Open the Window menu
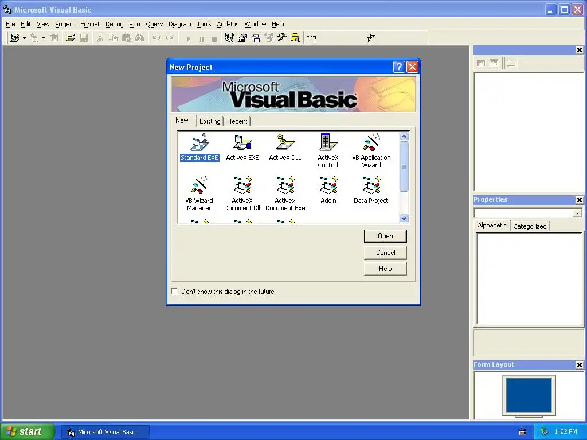587x440 pixels. 255,24
